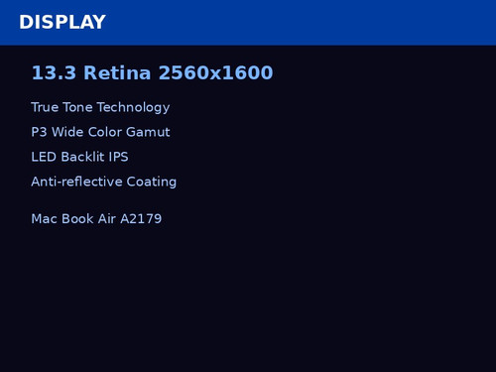Click the word Backlit

click(82, 157)
